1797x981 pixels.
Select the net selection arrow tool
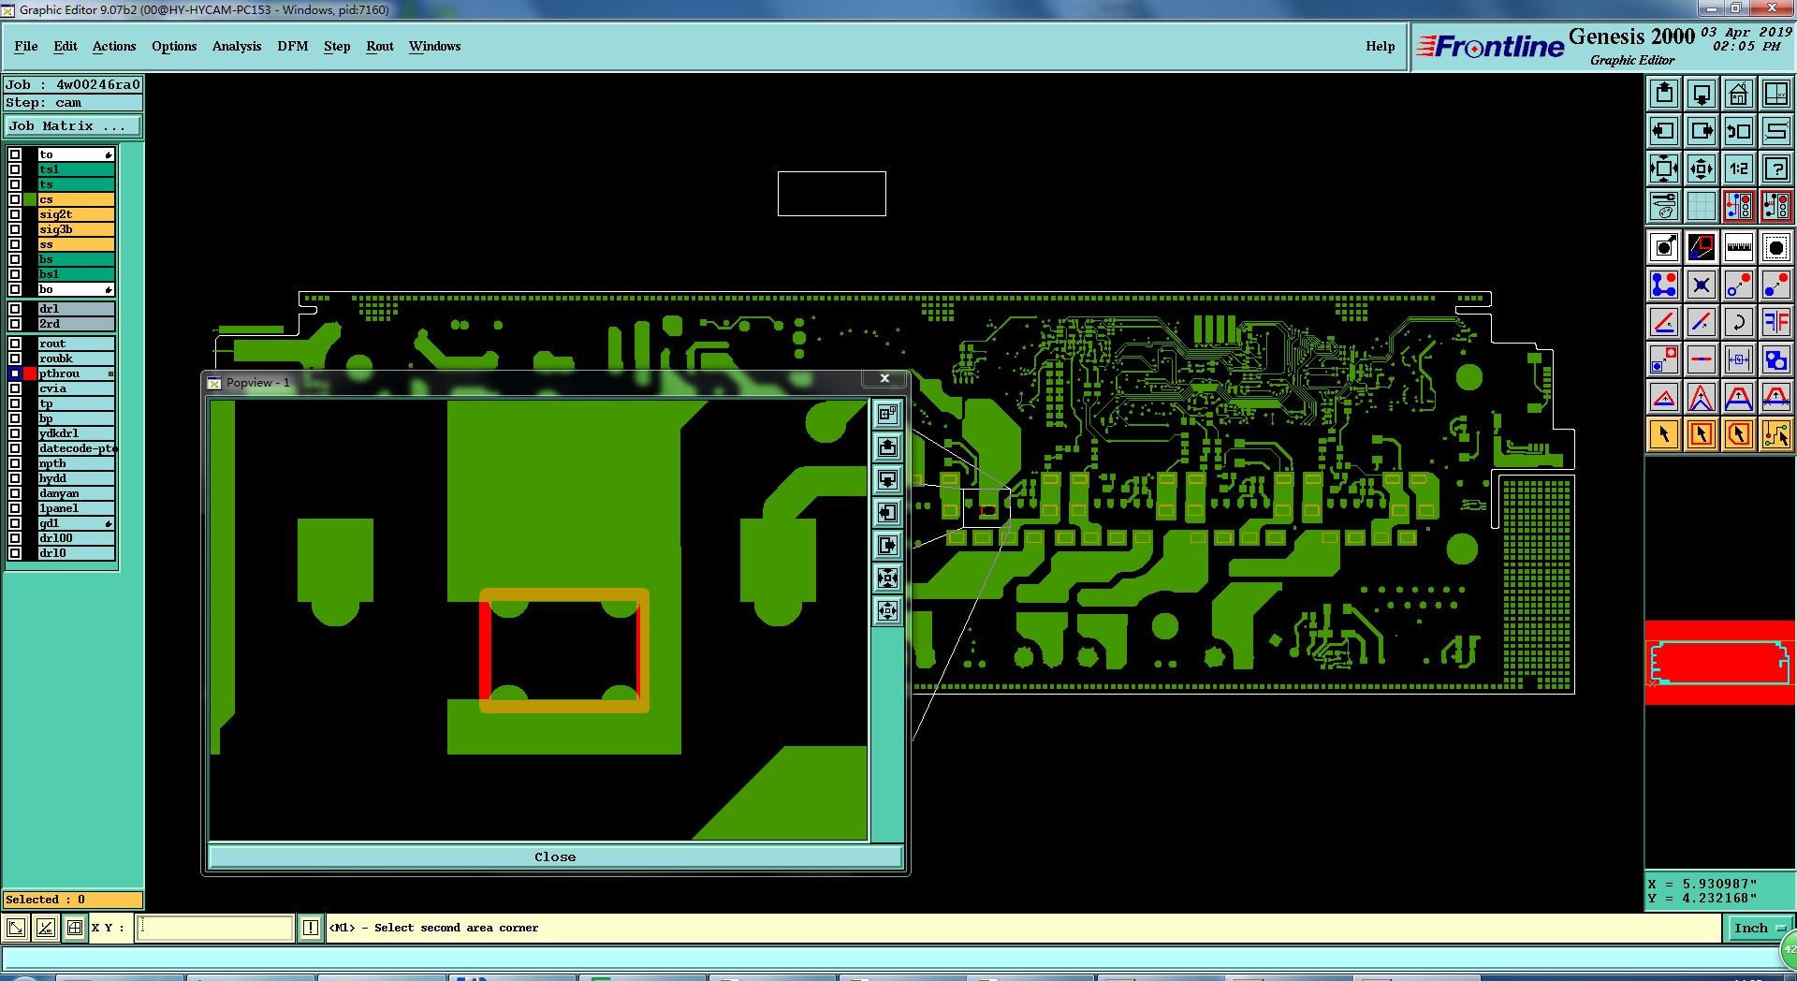(1776, 434)
